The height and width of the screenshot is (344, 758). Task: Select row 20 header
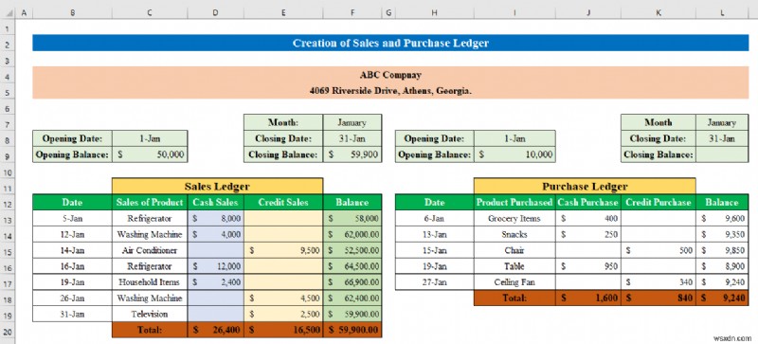tap(8, 331)
